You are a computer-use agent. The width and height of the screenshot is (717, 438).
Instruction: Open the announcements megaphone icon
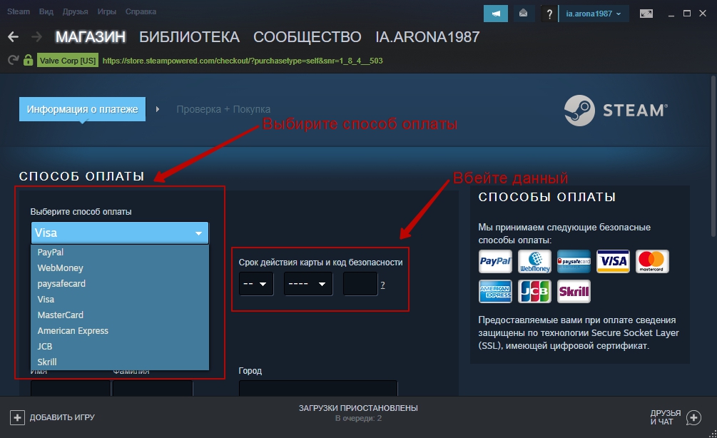(x=496, y=14)
